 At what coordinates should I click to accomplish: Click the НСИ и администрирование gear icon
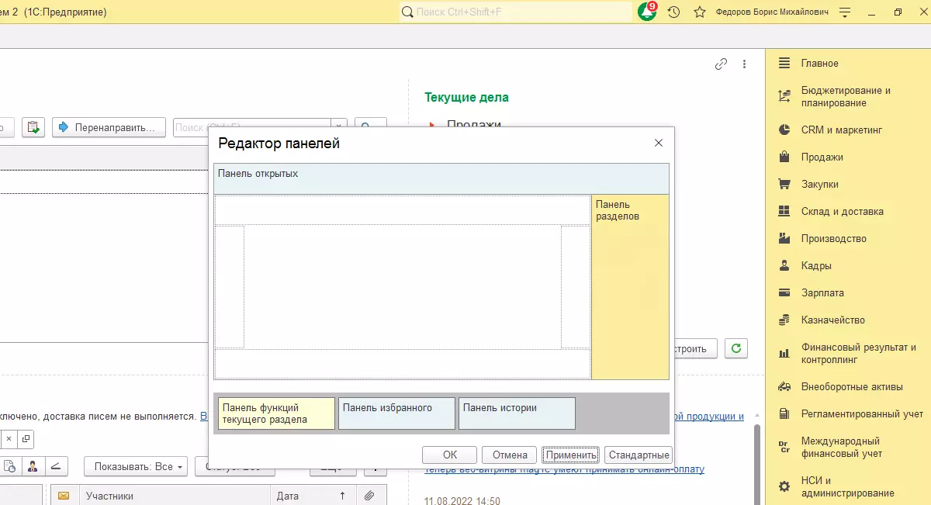click(x=784, y=486)
